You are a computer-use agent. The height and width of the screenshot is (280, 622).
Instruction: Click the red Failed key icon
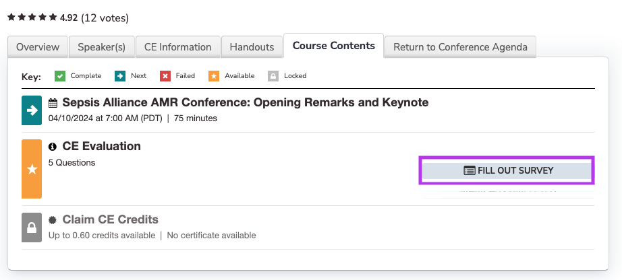pyautogui.click(x=165, y=76)
